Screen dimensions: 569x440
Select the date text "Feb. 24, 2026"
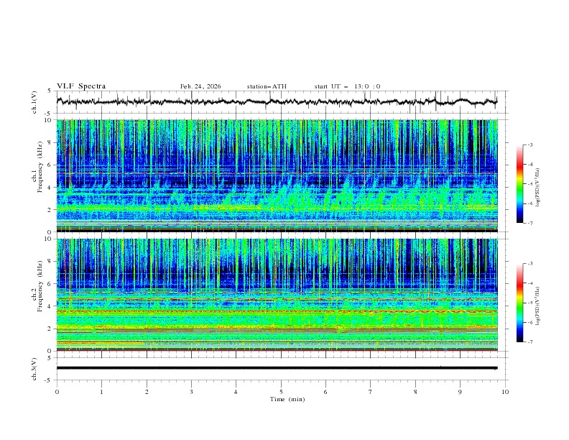coord(200,86)
